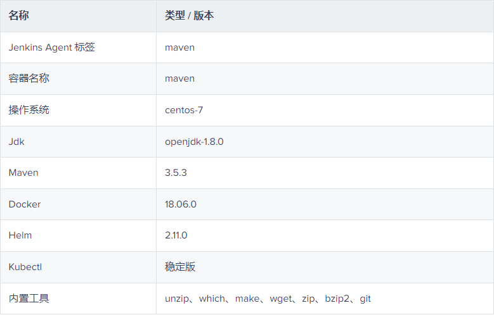Select the Jenkins Agent 标签 cell
The width and height of the screenshot is (494, 315).
(x=51, y=47)
